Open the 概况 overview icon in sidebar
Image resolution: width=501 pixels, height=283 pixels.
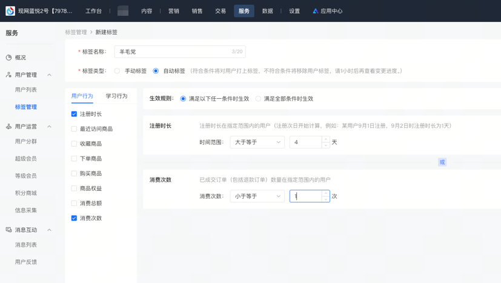click(x=8, y=58)
